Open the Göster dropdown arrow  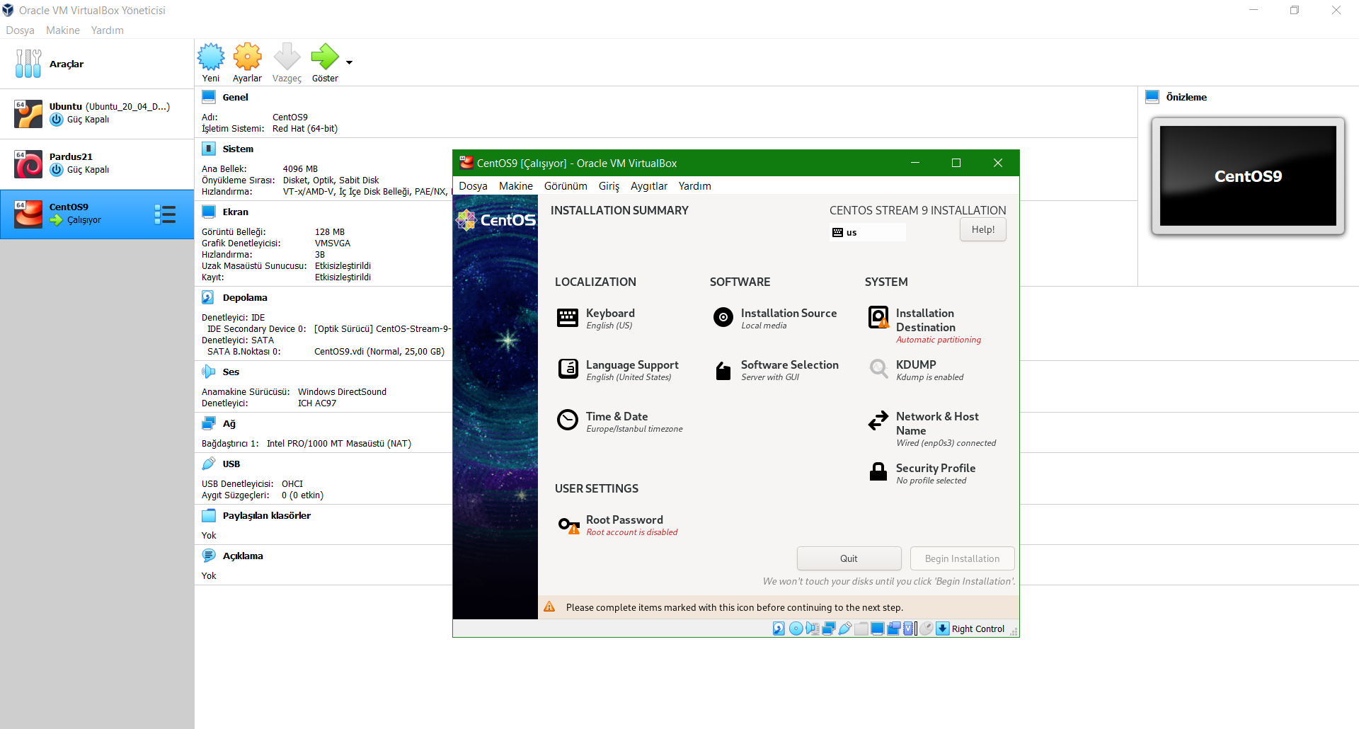(349, 62)
